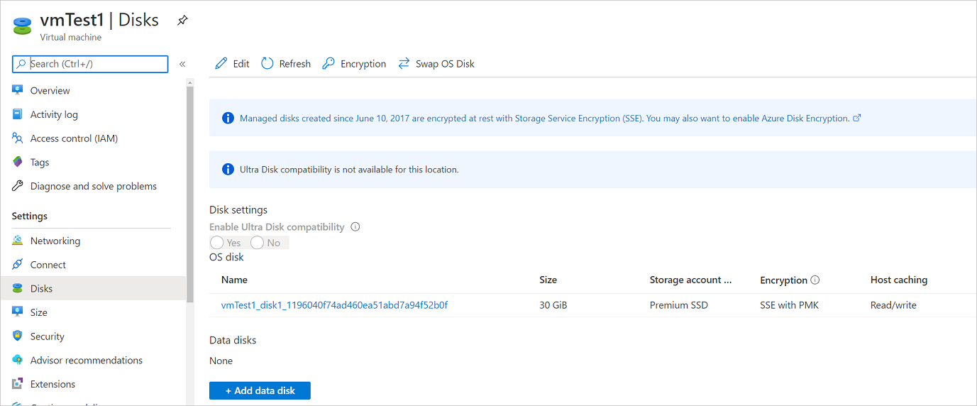Click the Enable Ultra Disk info icon

pos(355,227)
